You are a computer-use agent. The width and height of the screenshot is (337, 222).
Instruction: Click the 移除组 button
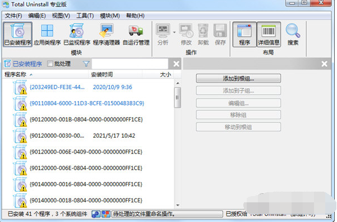point(238,115)
